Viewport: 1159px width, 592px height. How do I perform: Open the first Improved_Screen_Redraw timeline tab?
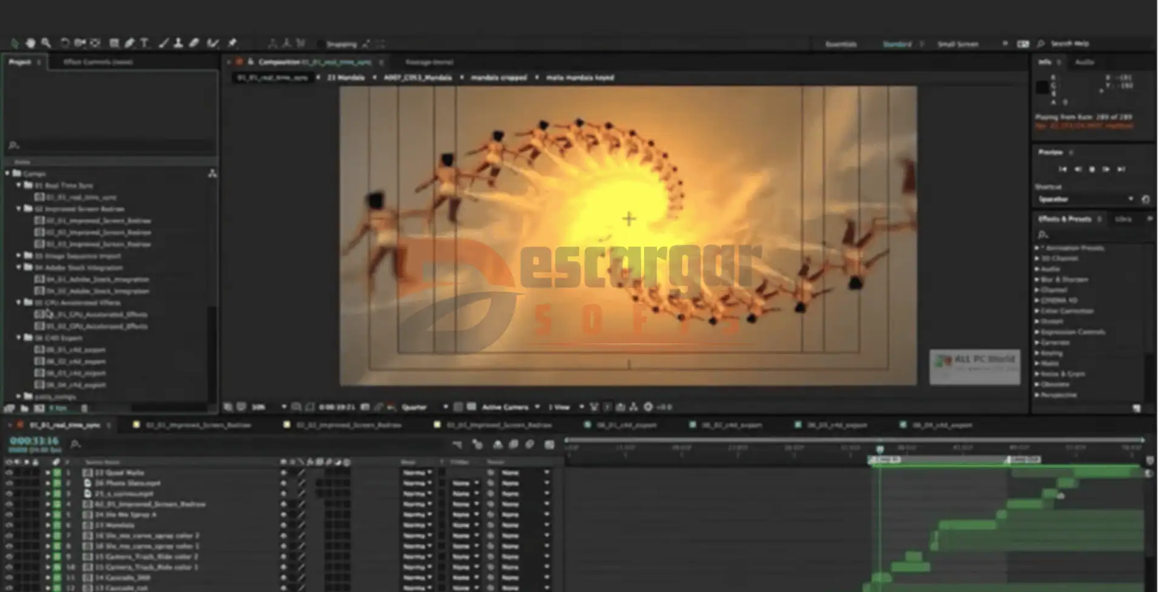coord(198,426)
